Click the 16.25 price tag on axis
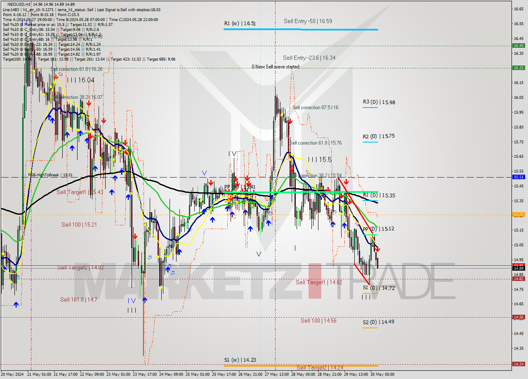This screenshot has height=379, width=528. point(519,68)
